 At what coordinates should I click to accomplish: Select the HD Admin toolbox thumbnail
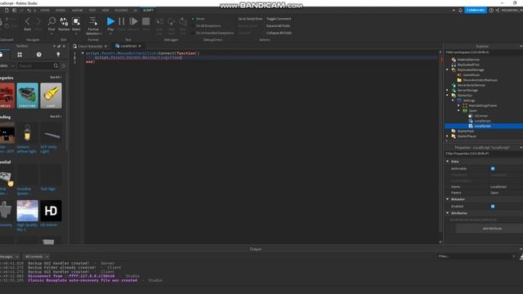click(51, 211)
